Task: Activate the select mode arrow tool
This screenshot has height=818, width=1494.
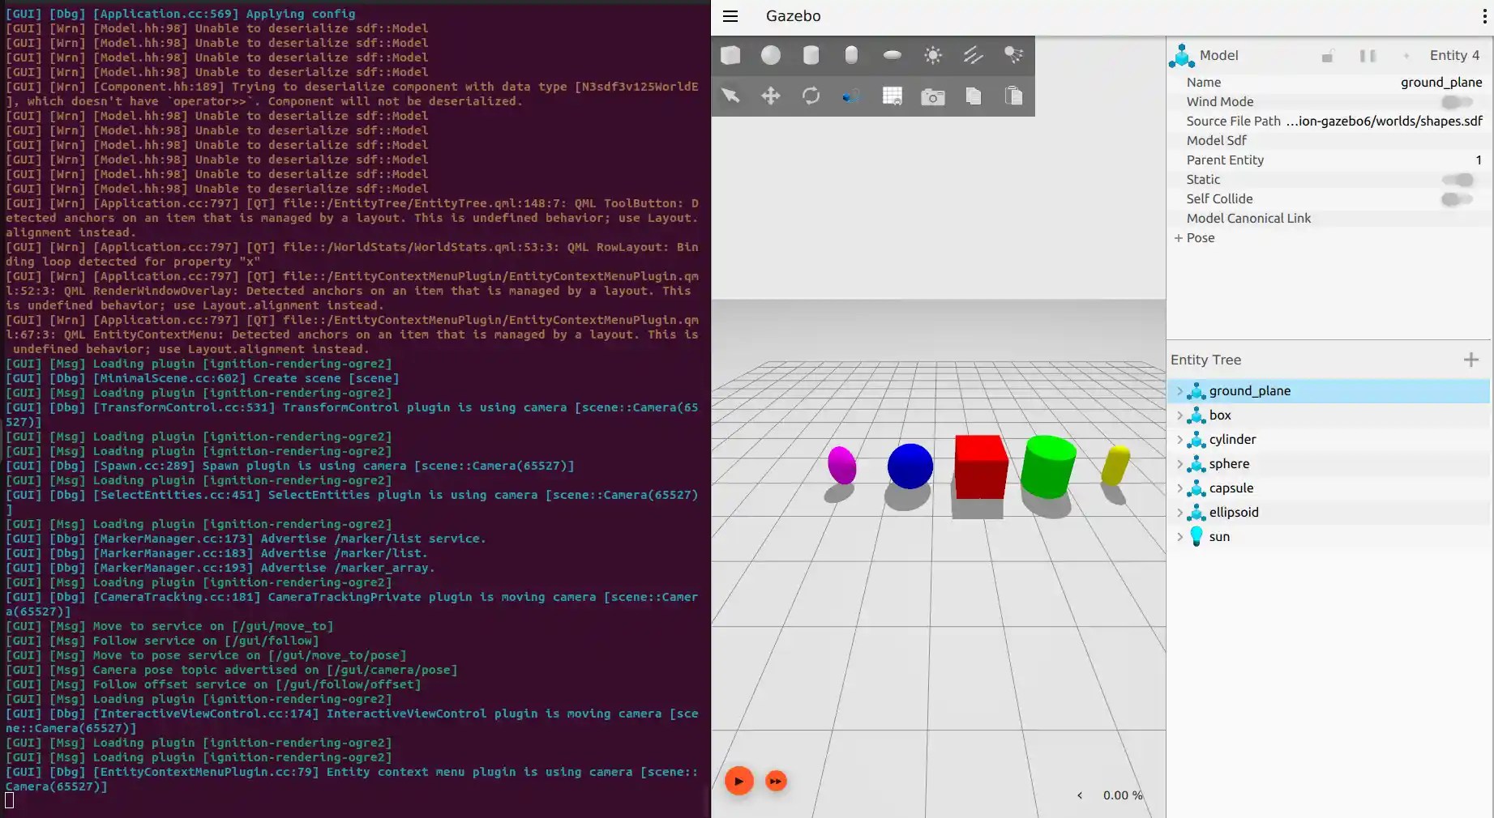Action: pos(730,96)
